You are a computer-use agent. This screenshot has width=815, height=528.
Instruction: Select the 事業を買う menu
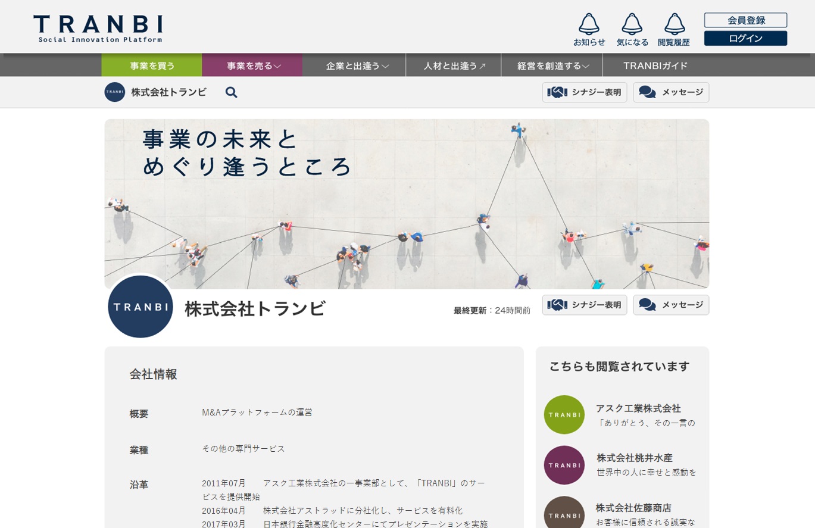(x=152, y=65)
